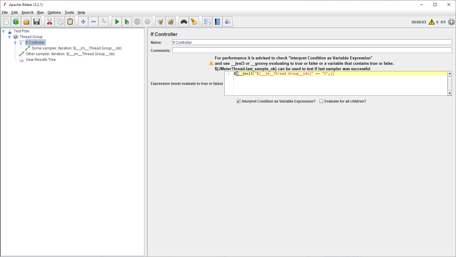
Task: Collapse all tree nodes with the minus icon
Action: coord(93,22)
